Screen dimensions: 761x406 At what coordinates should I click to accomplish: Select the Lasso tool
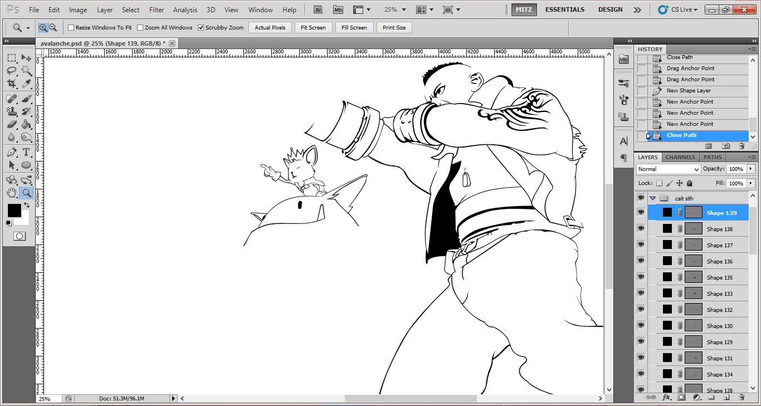click(12, 71)
